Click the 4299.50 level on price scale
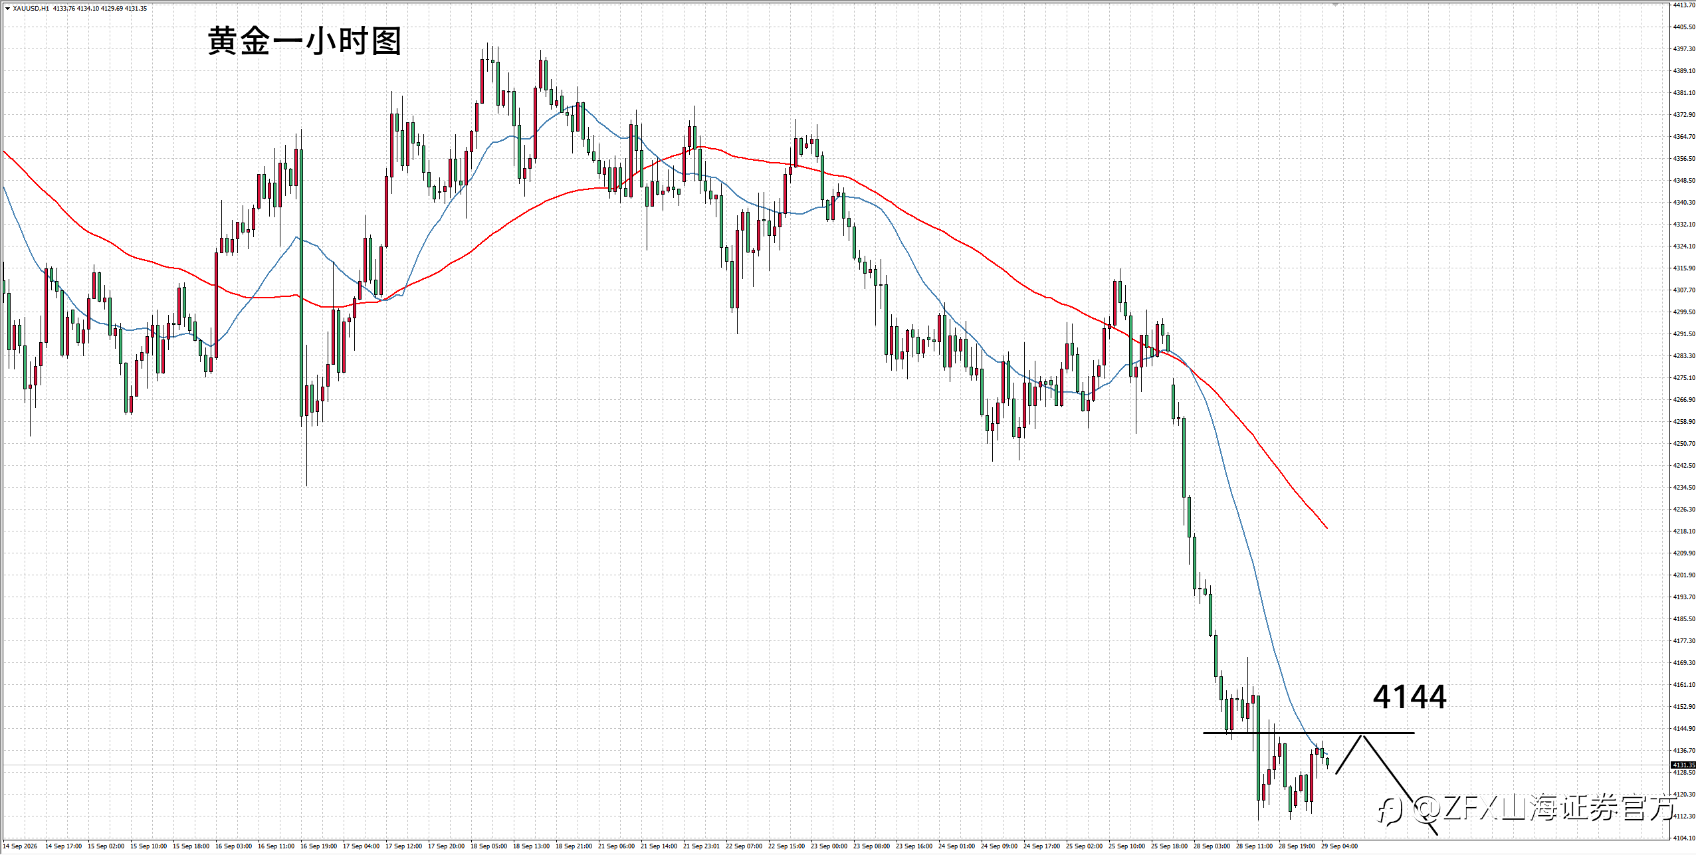Viewport: 1696px width, 855px height. click(x=1684, y=312)
